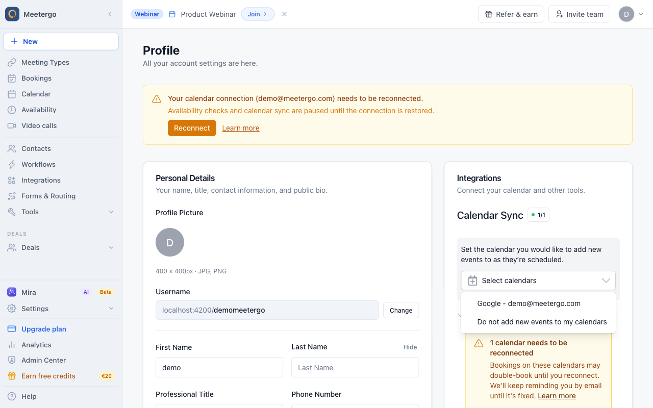Click the €20 credits badge
This screenshot has height=408, width=653.
point(107,376)
